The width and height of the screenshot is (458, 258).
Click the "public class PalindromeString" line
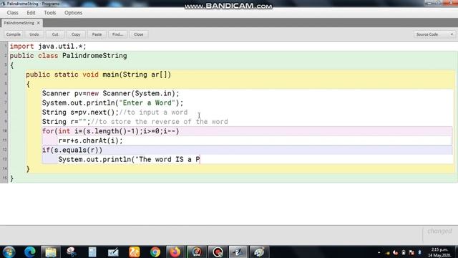[69, 56]
